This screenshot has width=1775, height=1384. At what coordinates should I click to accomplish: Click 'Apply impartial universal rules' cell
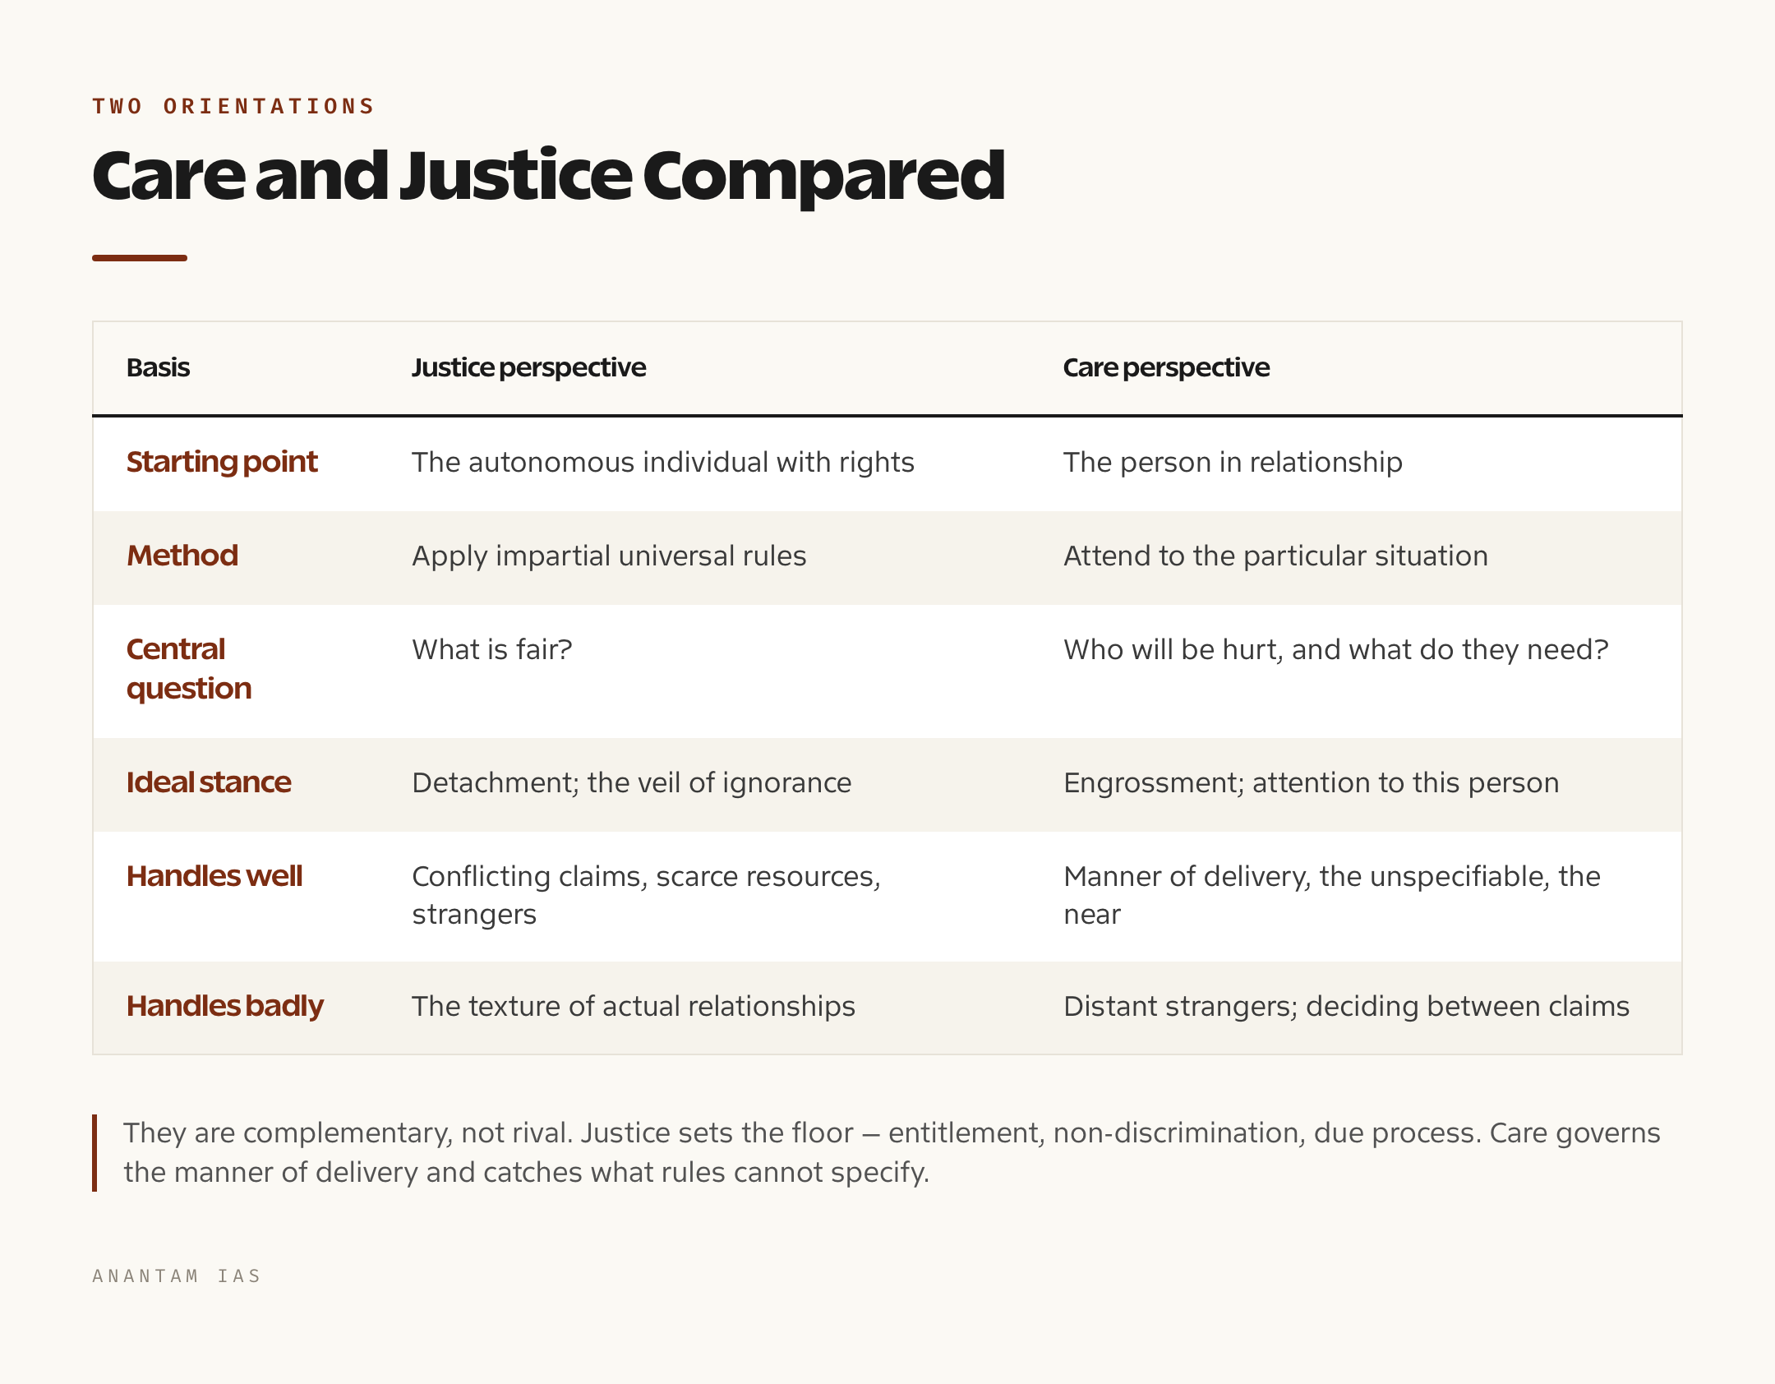click(x=609, y=556)
